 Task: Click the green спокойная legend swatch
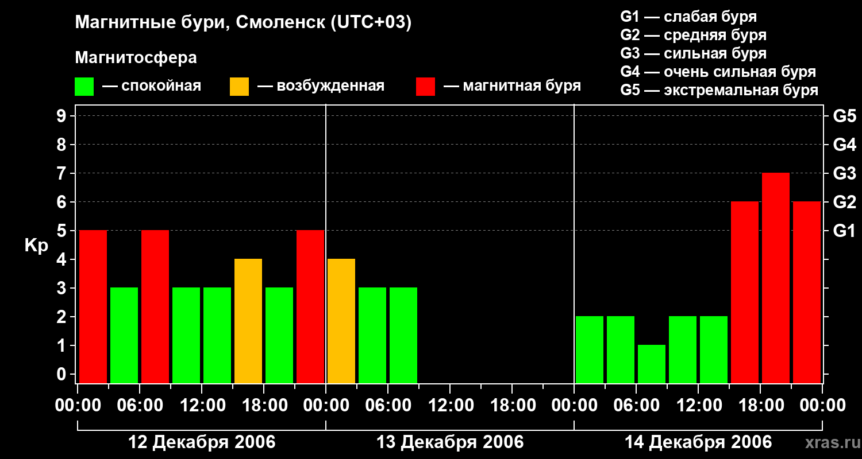pos(84,87)
